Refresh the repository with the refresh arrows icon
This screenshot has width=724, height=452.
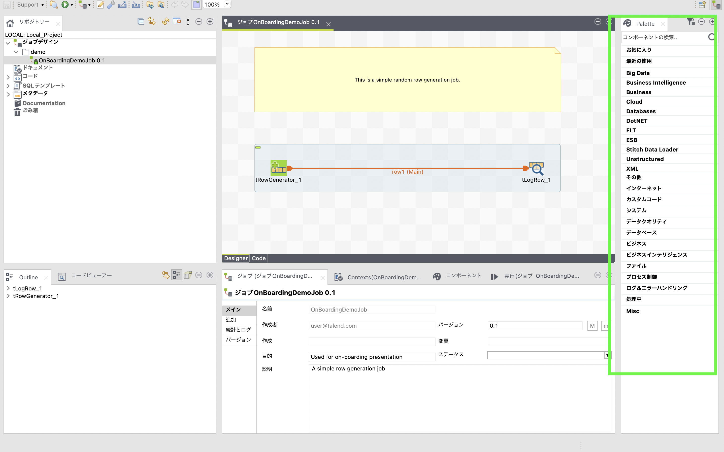[166, 21]
